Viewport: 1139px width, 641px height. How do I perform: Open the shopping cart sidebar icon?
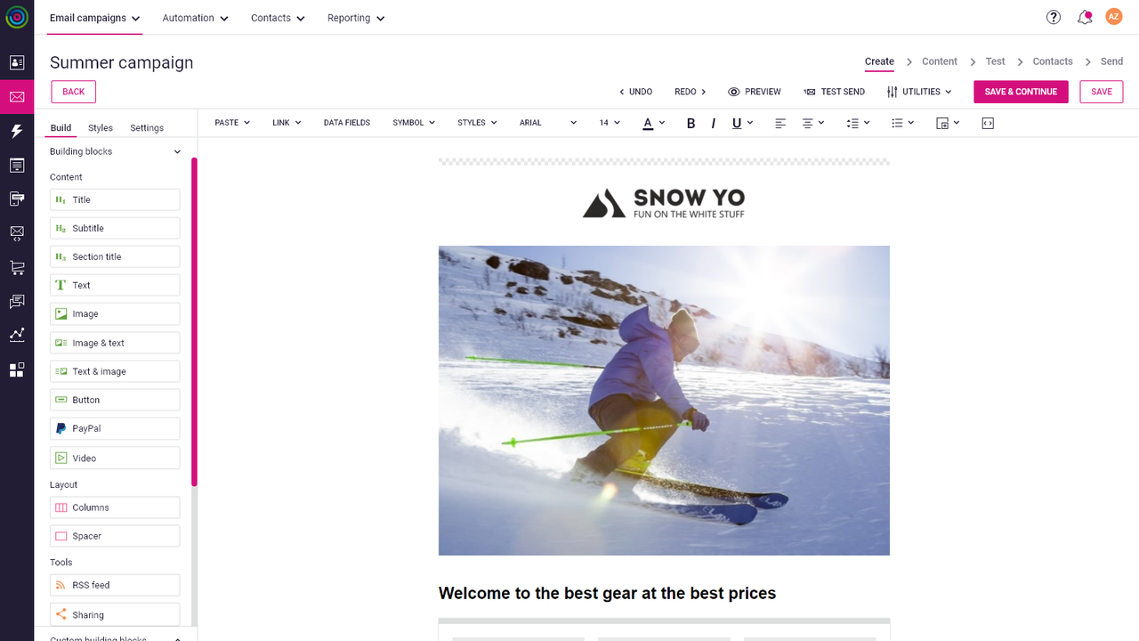point(17,267)
